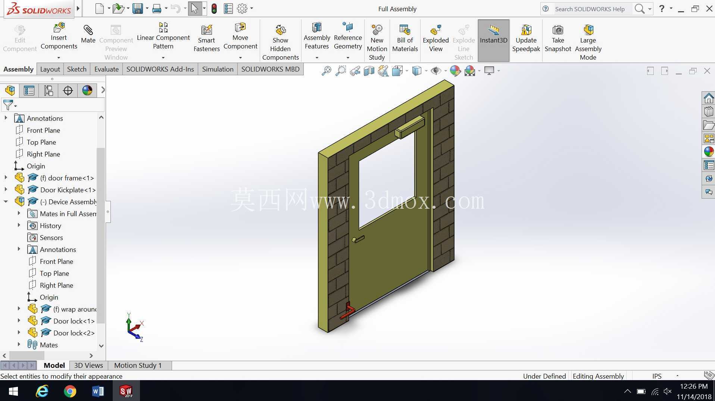The height and width of the screenshot is (401, 715).
Task: Create an Exploded View
Action: 435,38
